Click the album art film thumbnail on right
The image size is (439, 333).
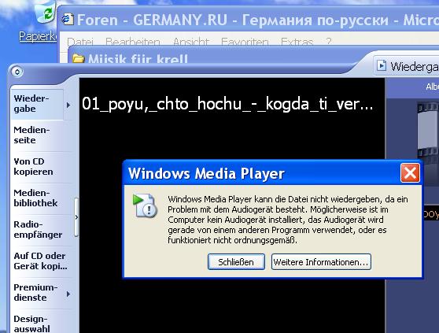click(x=428, y=142)
